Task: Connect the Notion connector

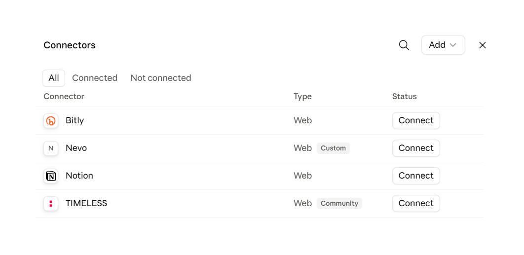Action: click(x=416, y=176)
